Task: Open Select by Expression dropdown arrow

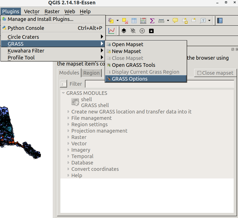Action: pyautogui.click(x=117, y=20)
